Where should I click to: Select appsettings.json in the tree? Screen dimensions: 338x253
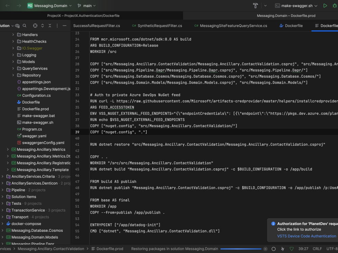tap(34, 82)
